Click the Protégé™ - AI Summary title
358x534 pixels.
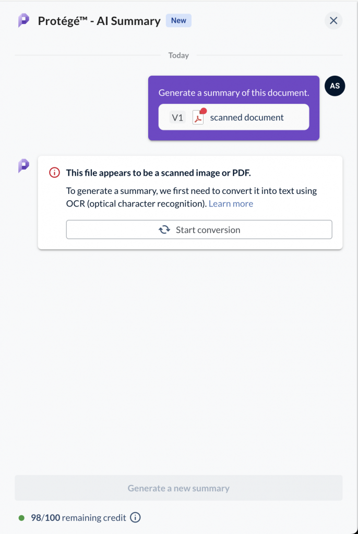click(x=99, y=21)
